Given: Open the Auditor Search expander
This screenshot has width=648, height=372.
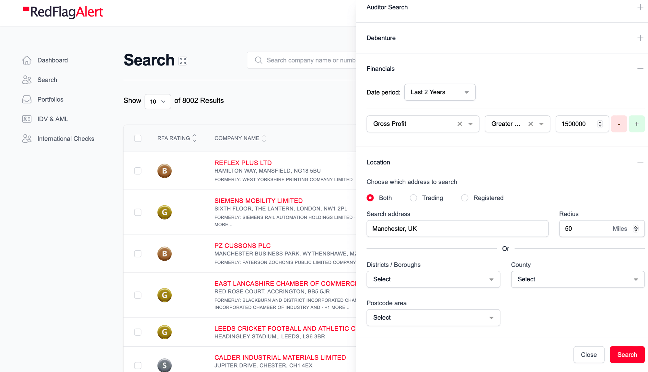Looking at the screenshot, I should 640,7.
